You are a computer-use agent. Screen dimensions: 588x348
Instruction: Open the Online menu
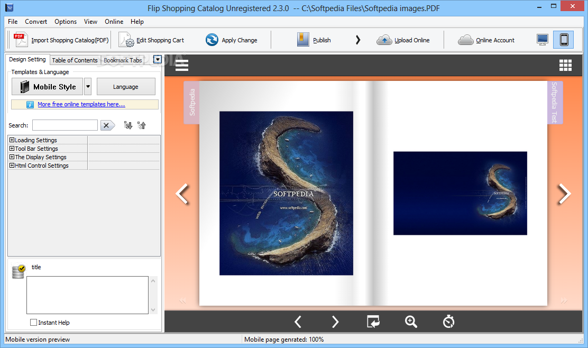(114, 21)
